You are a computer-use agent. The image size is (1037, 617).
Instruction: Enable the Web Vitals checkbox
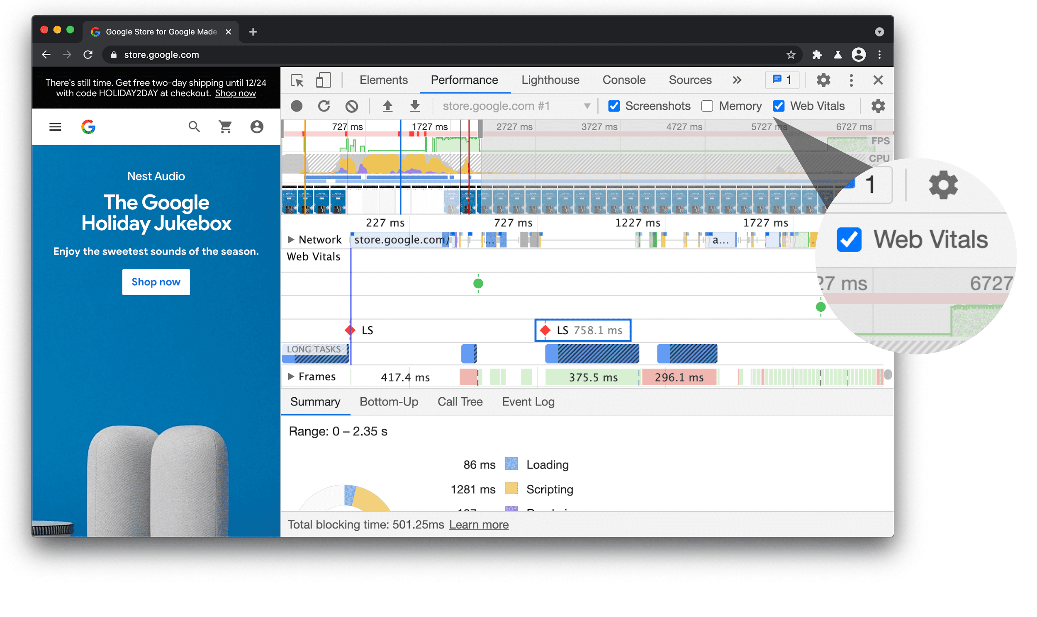(780, 105)
